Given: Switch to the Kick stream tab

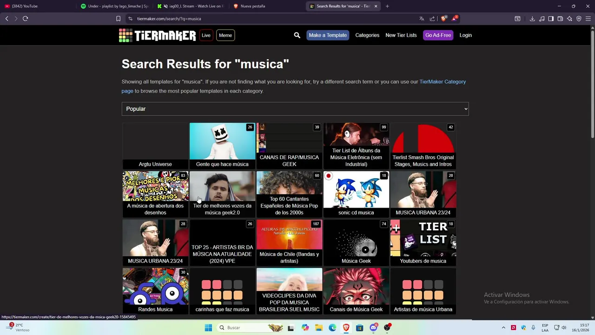Looking at the screenshot, I should pos(191,6).
